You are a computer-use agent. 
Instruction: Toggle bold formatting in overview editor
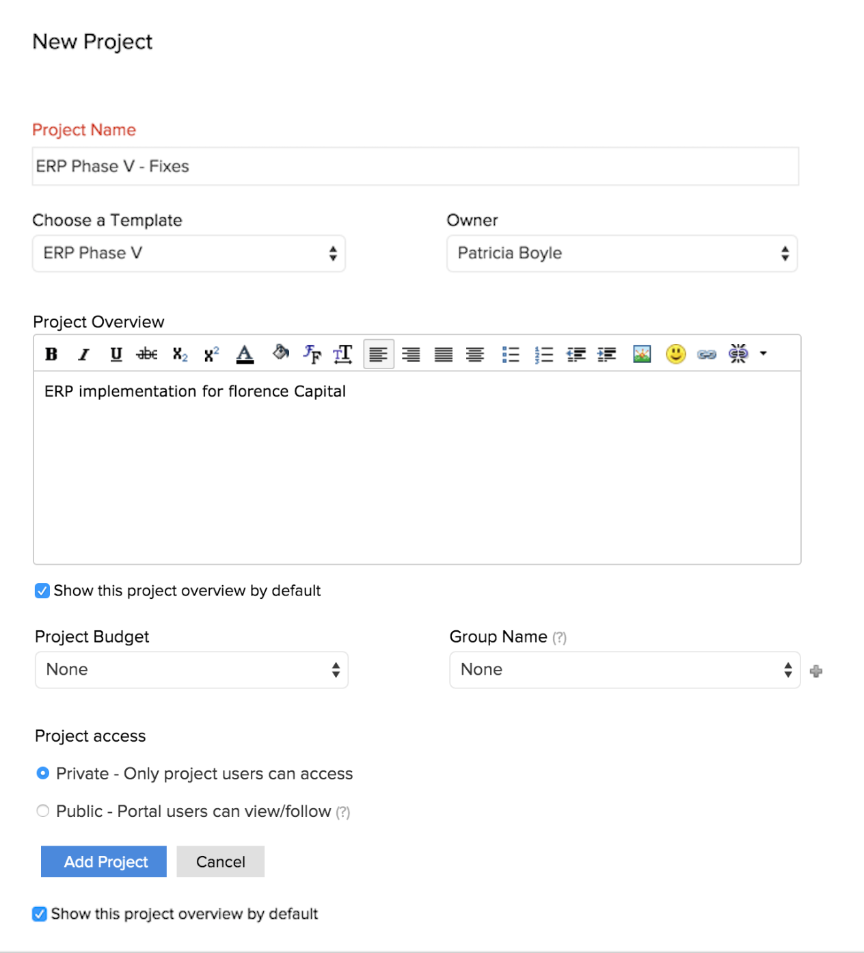(x=51, y=354)
